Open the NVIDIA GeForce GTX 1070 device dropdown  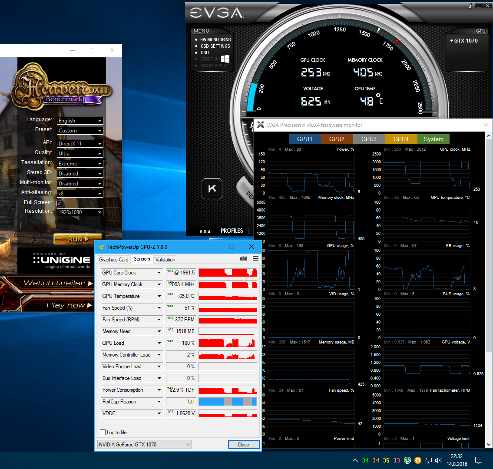pos(144,445)
